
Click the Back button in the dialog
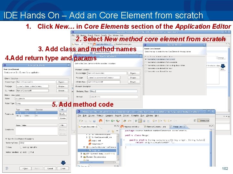point(25,169)
